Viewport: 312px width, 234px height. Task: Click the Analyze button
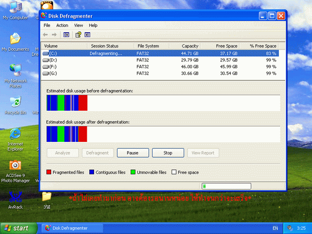[63, 153]
